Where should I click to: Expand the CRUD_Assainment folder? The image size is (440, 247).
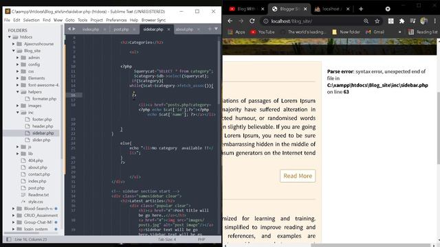pos(14,215)
